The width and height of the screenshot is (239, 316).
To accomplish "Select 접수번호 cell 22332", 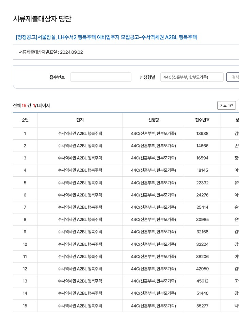I will 202,183.
